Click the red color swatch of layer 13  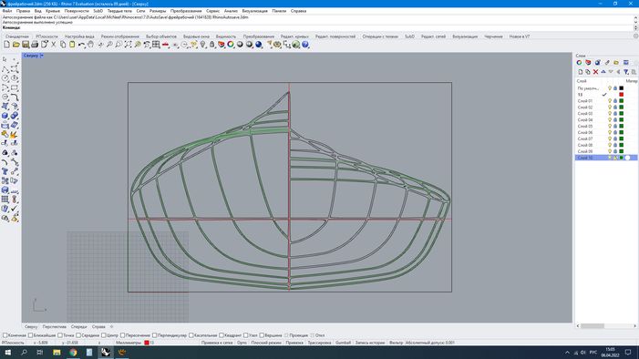[621, 95]
